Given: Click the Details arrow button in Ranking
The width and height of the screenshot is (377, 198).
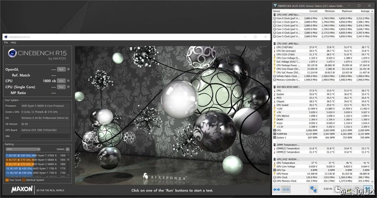Looking at the screenshot, I should point(68,149).
